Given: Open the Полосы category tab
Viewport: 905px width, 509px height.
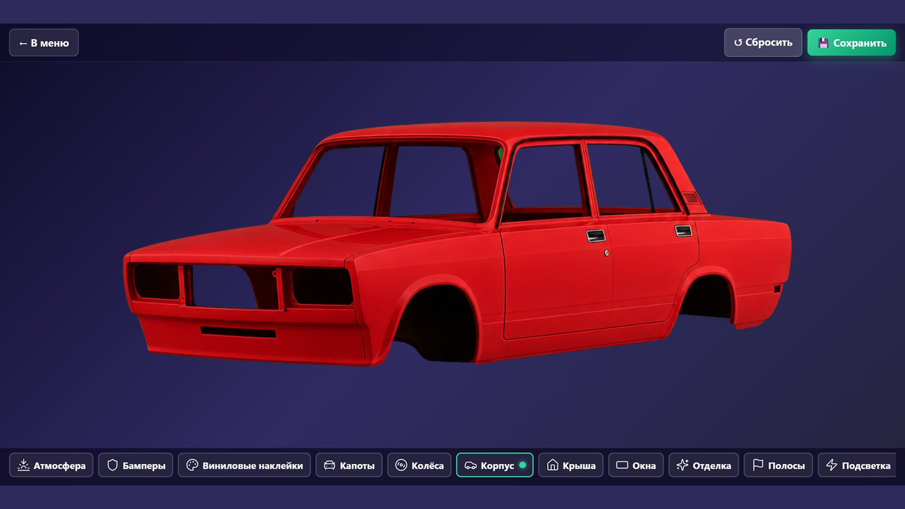Looking at the screenshot, I should pyautogui.click(x=778, y=465).
